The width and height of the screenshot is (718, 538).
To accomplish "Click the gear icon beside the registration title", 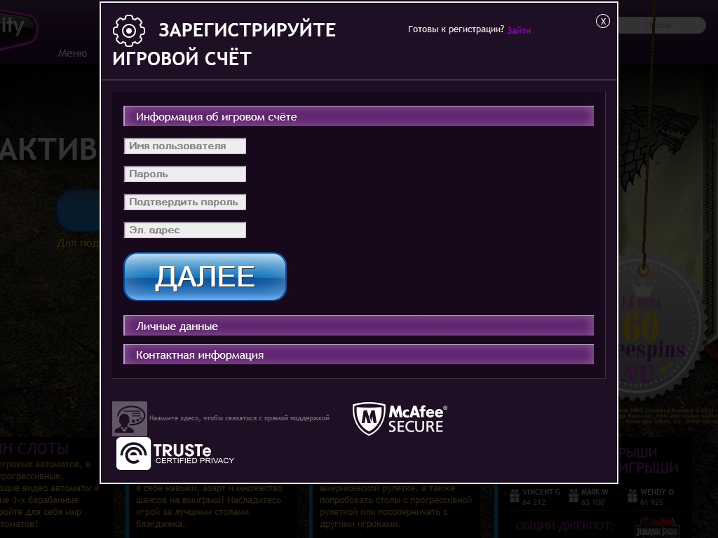I will [128, 30].
